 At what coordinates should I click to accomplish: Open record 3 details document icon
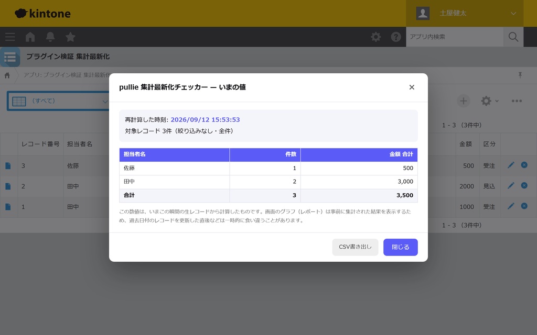coord(8,166)
